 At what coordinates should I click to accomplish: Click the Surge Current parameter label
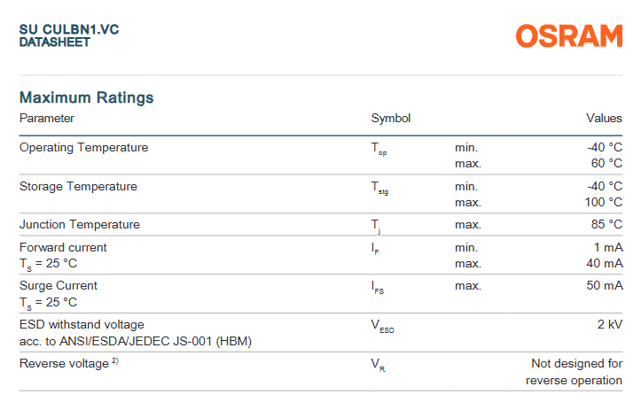[x=59, y=285]
